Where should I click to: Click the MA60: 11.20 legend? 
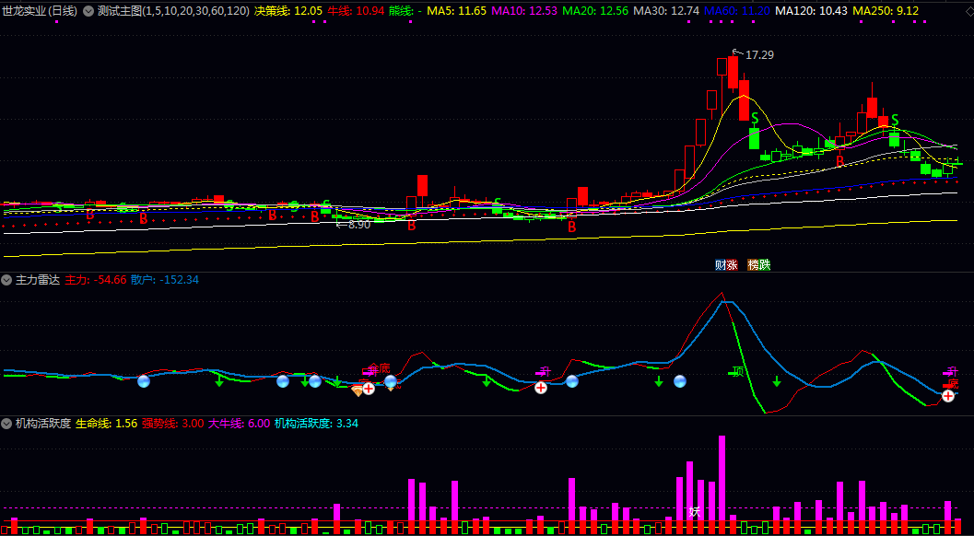pos(737,10)
